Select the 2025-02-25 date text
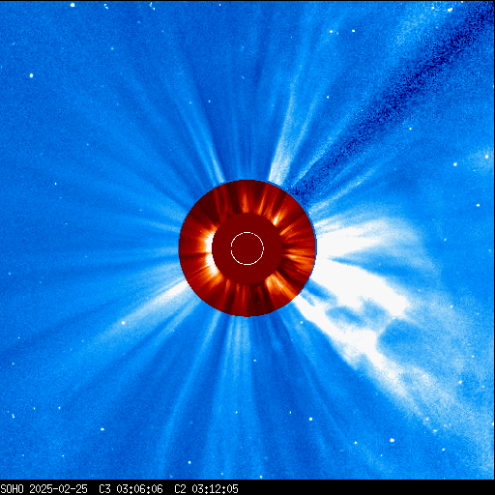This screenshot has width=495, height=495. (58, 489)
